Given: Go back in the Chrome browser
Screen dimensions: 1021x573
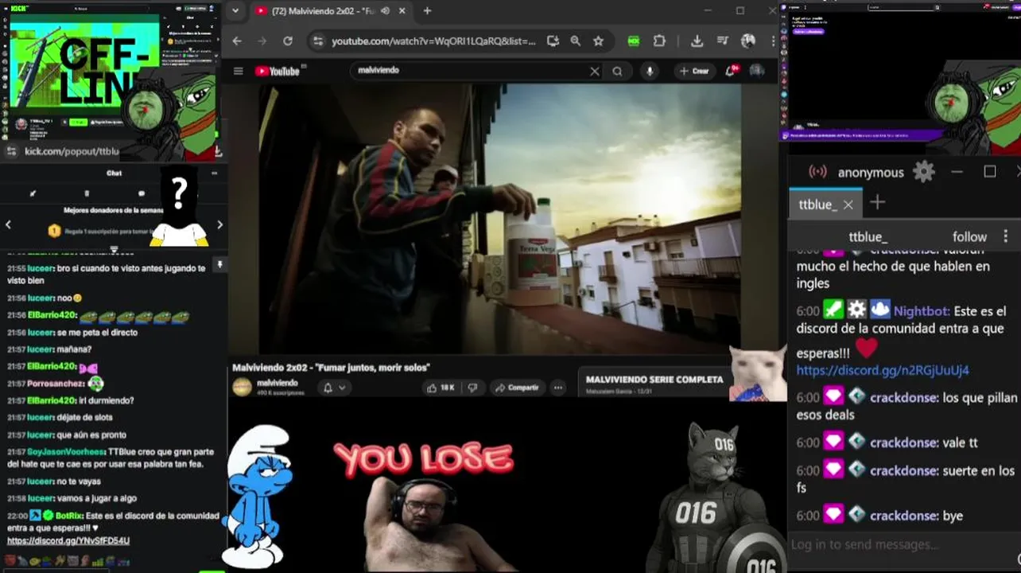Looking at the screenshot, I should click(237, 41).
